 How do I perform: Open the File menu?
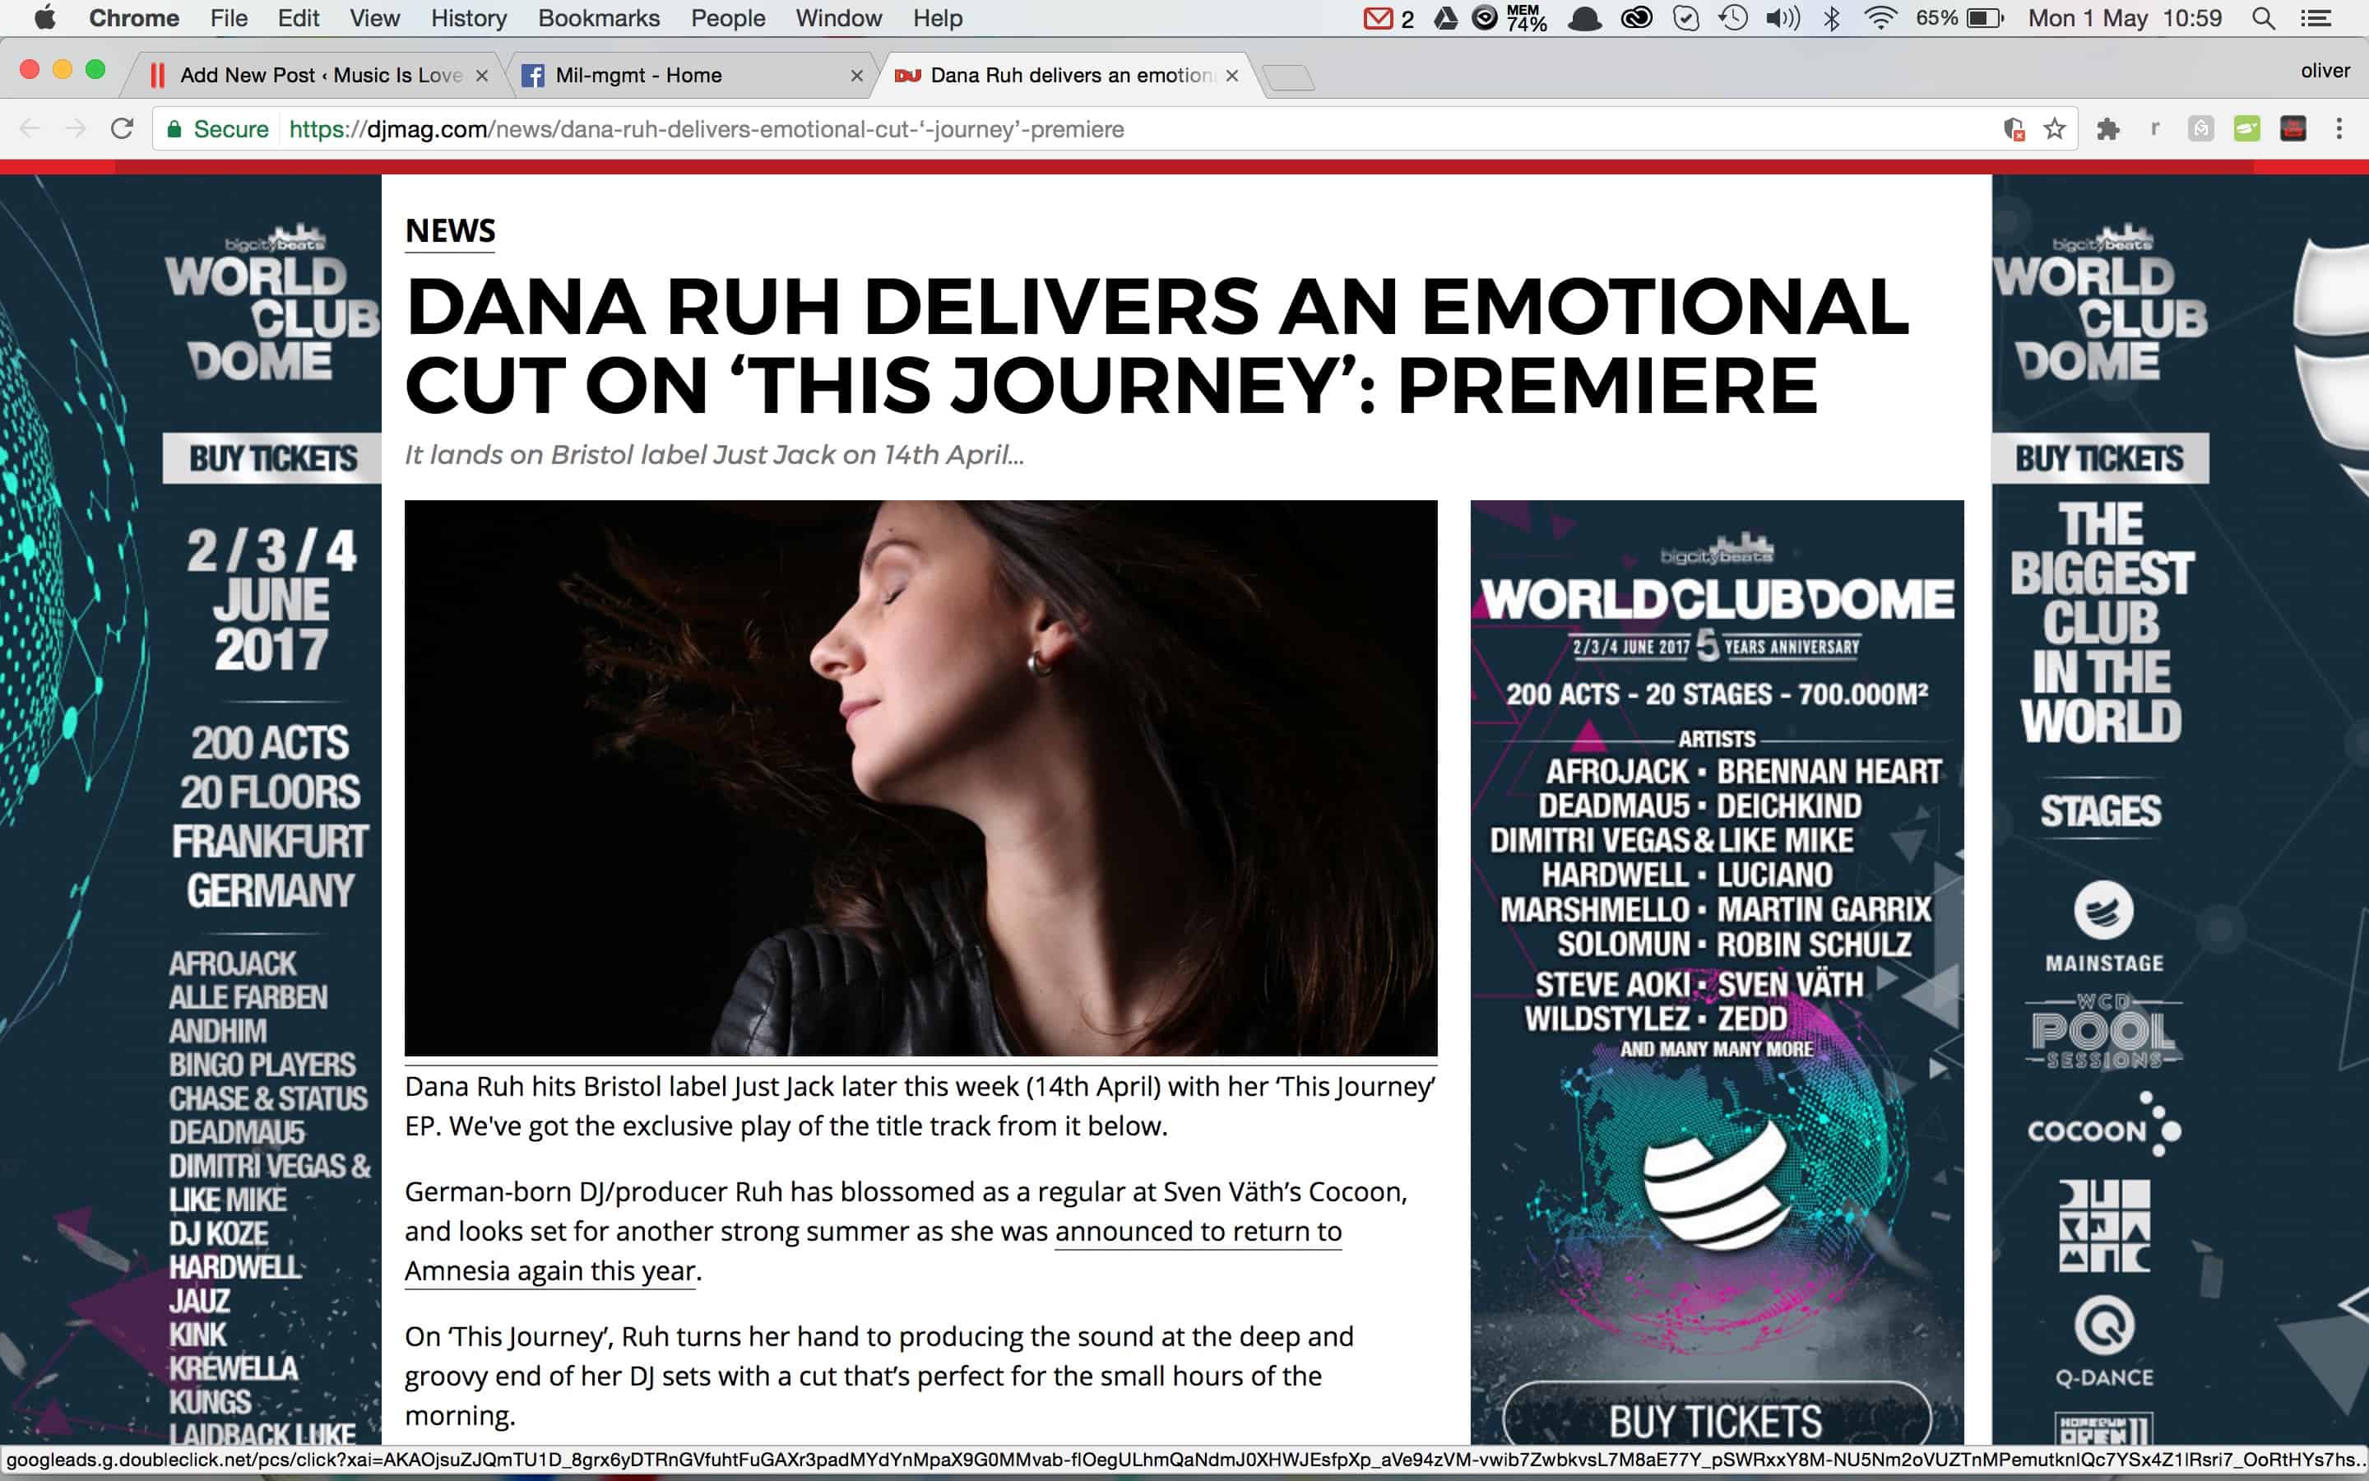tap(229, 17)
